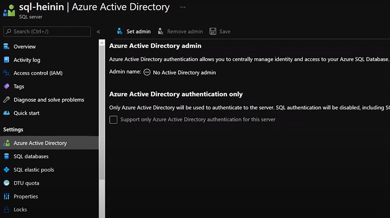Click the Access control (IAM) icon
This screenshot has width=390, height=218.
click(x=6, y=73)
